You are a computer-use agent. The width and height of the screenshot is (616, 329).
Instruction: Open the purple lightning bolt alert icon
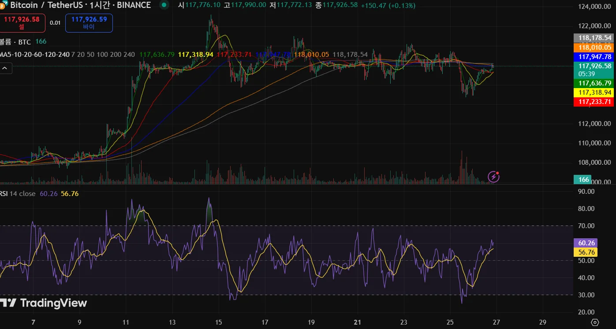[494, 177]
